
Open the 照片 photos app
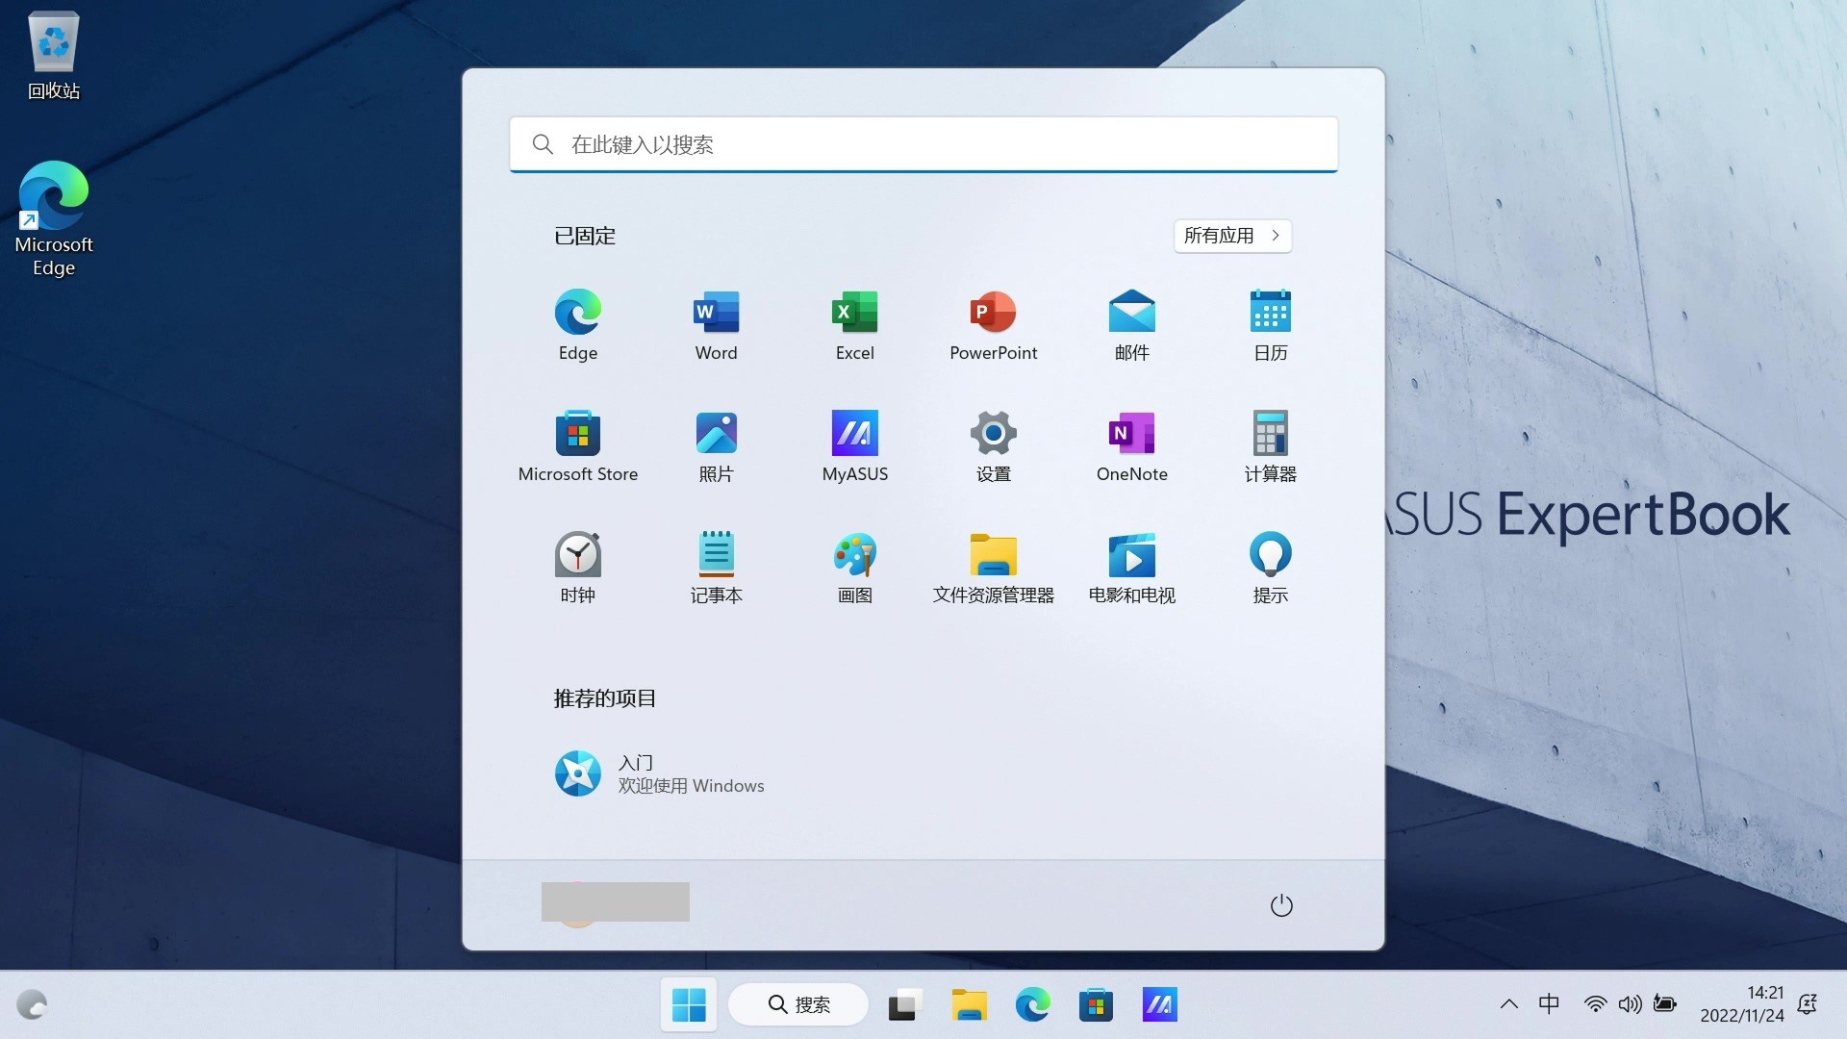tap(717, 446)
